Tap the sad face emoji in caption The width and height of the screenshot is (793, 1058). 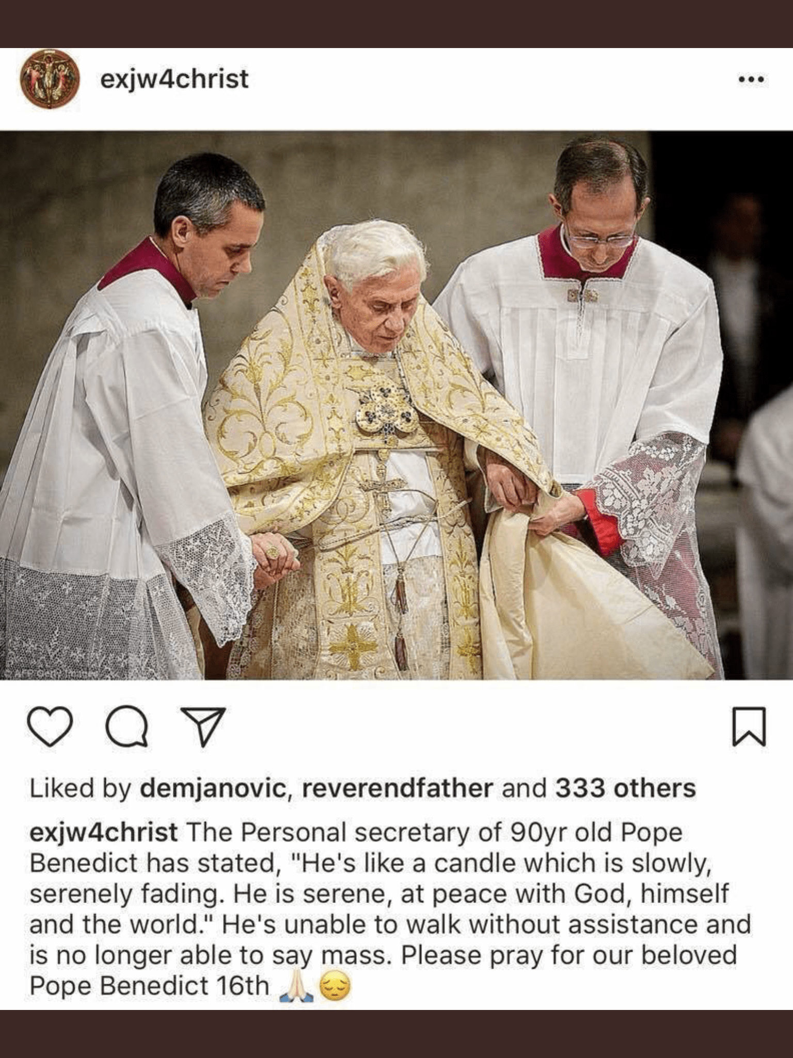click(x=336, y=986)
